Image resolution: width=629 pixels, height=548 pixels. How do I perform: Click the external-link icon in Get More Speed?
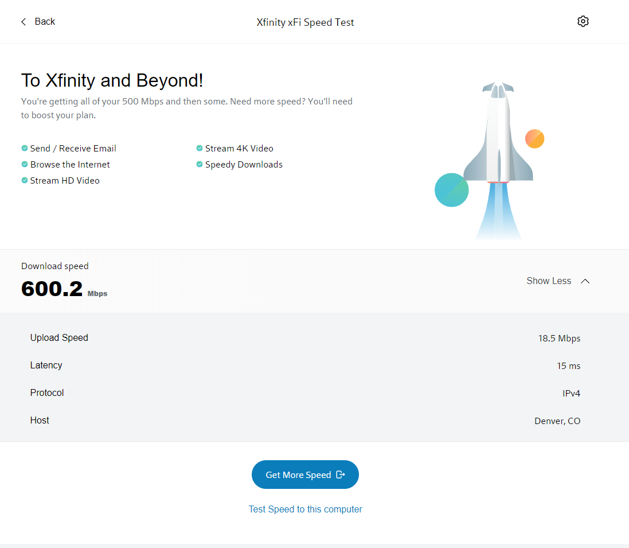click(341, 475)
